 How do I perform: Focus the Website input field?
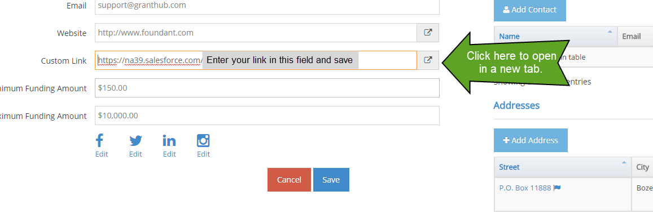256,33
